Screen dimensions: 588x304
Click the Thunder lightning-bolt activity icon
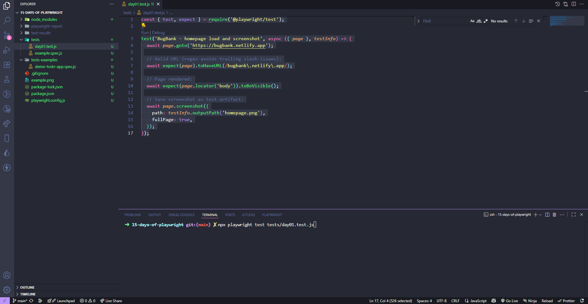pyautogui.click(x=7, y=168)
